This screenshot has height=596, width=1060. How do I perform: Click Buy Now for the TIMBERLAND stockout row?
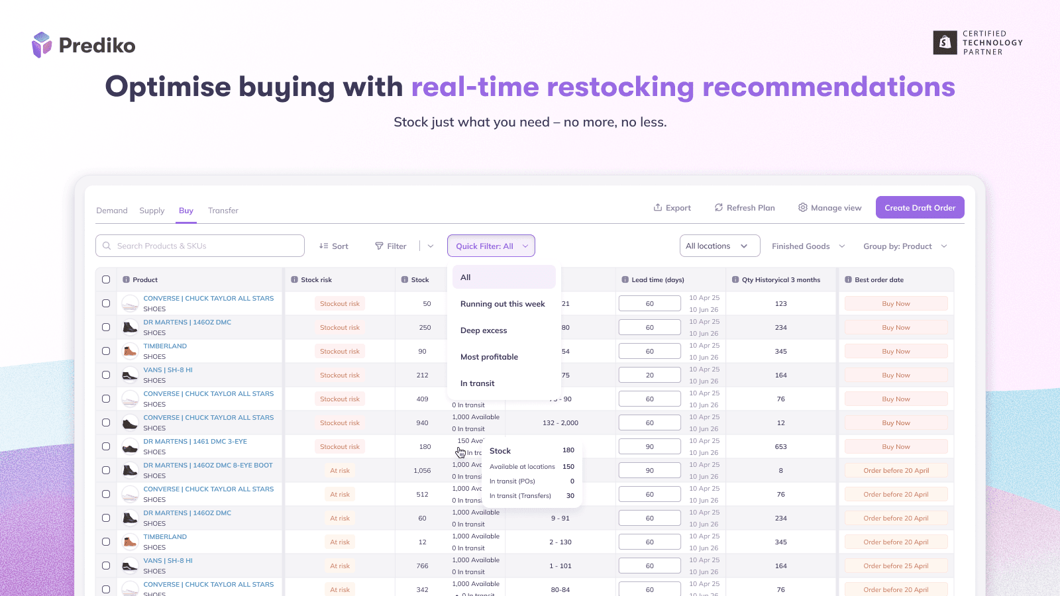click(896, 351)
